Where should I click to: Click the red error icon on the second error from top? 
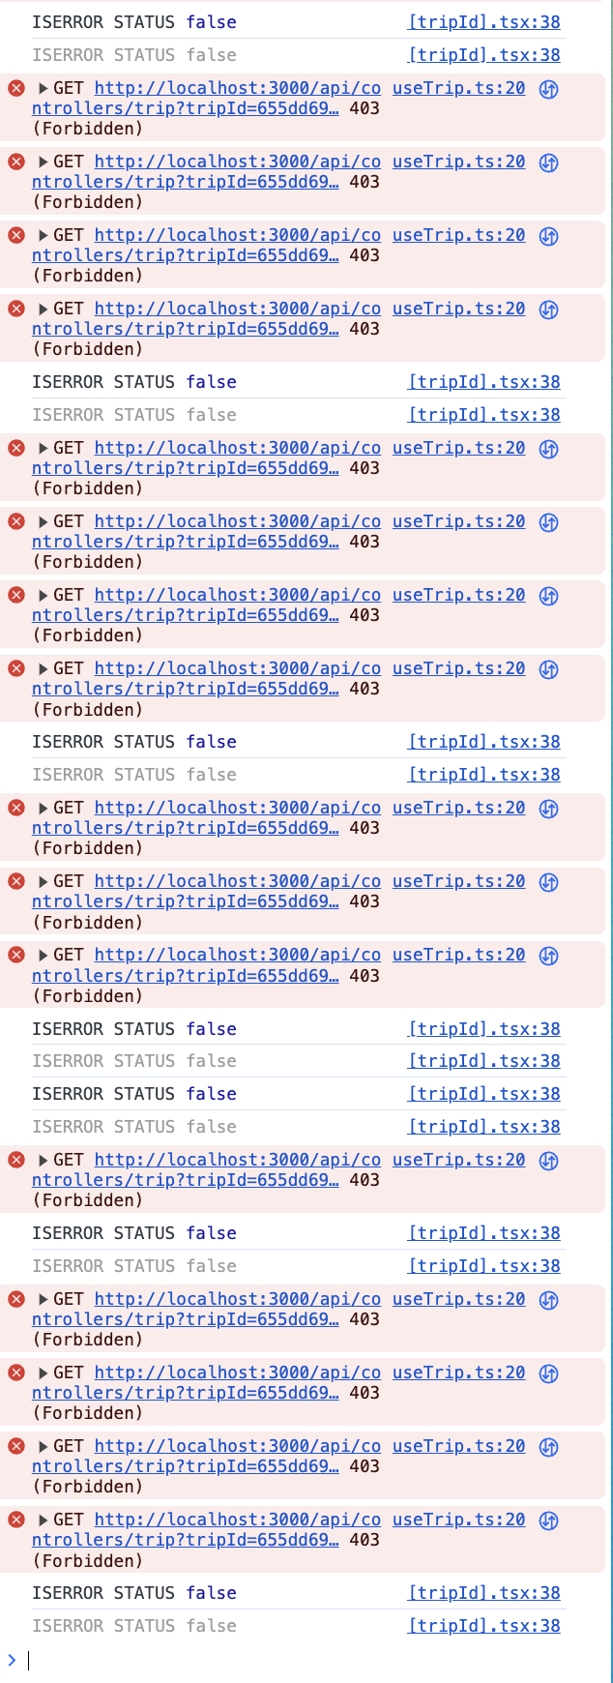click(x=16, y=162)
